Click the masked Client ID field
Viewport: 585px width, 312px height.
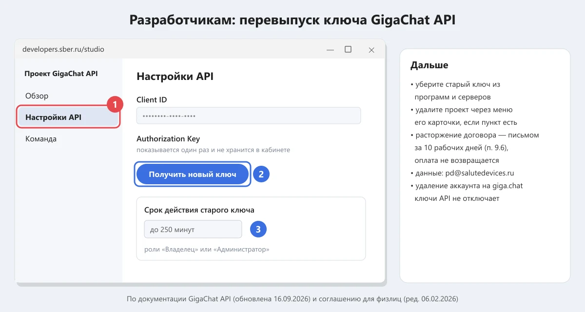coord(249,116)
